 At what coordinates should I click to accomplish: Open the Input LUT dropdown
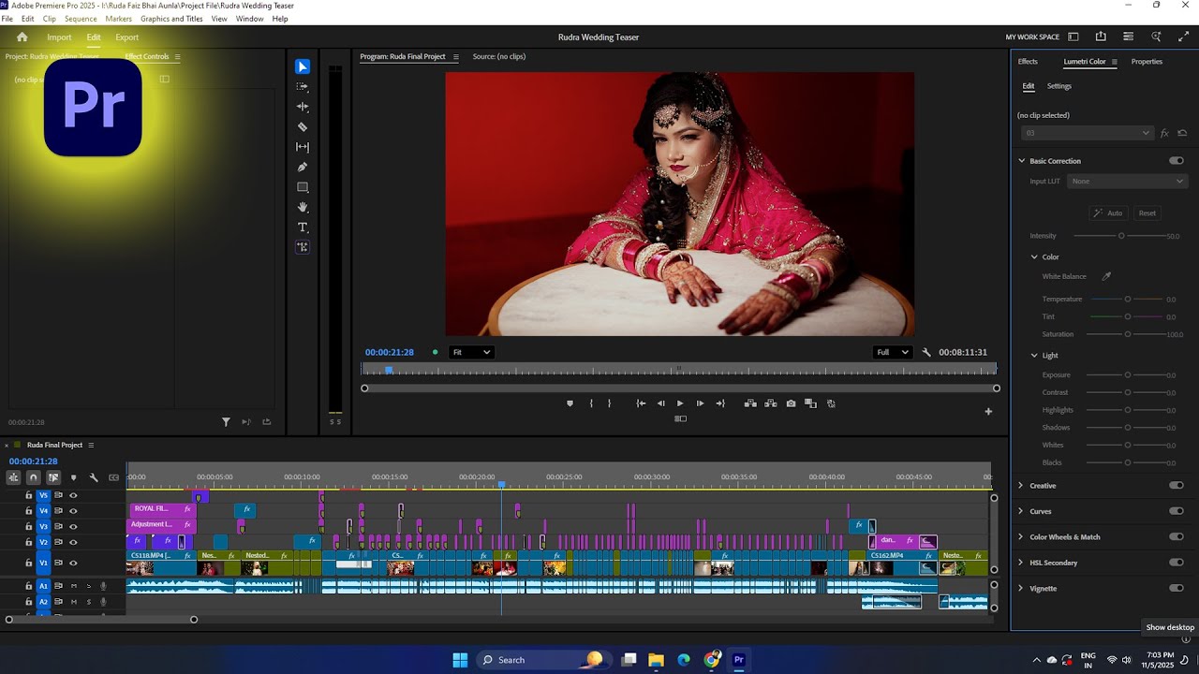[x=1127, y=182]
